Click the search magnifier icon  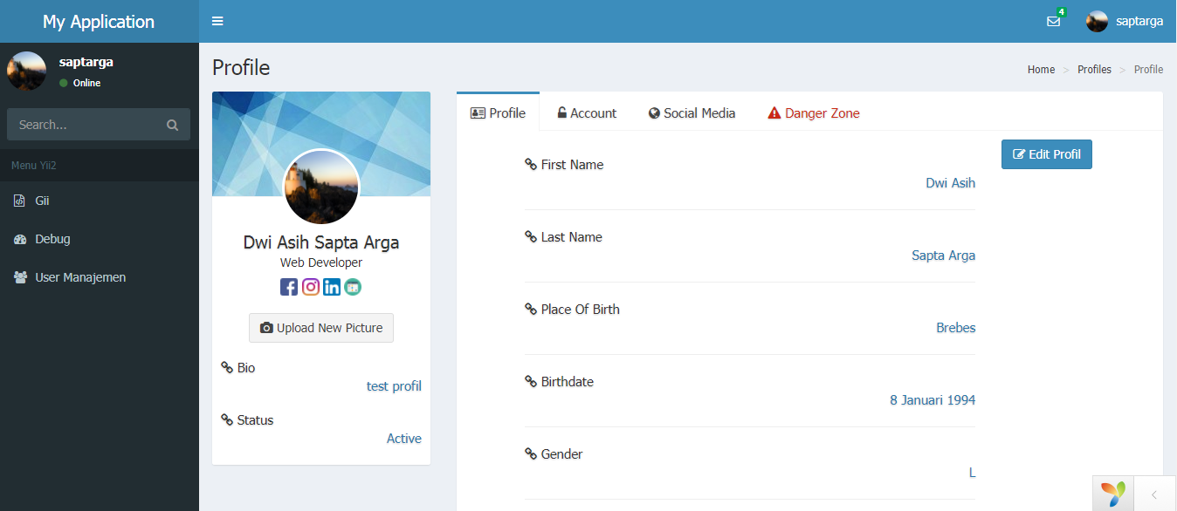click(172, 125)
